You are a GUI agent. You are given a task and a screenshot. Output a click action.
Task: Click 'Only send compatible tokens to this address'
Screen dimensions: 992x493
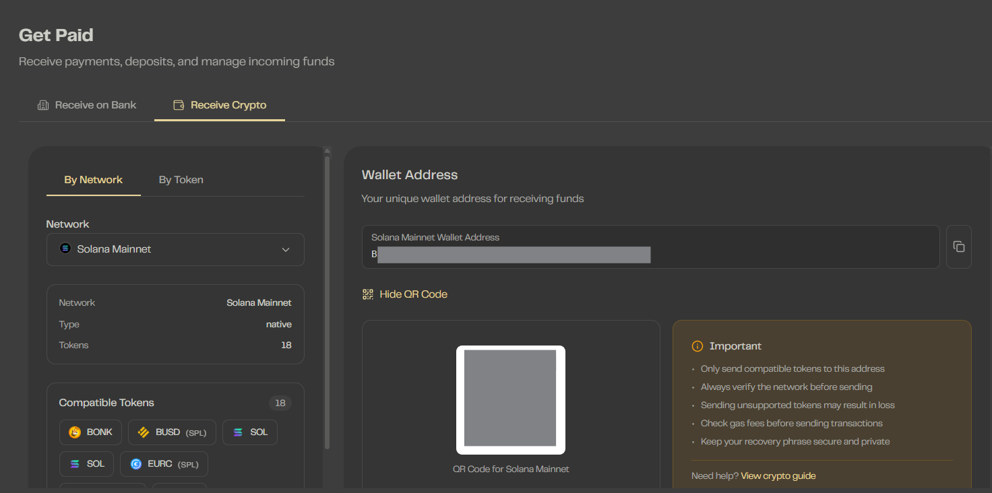point(793,369)
